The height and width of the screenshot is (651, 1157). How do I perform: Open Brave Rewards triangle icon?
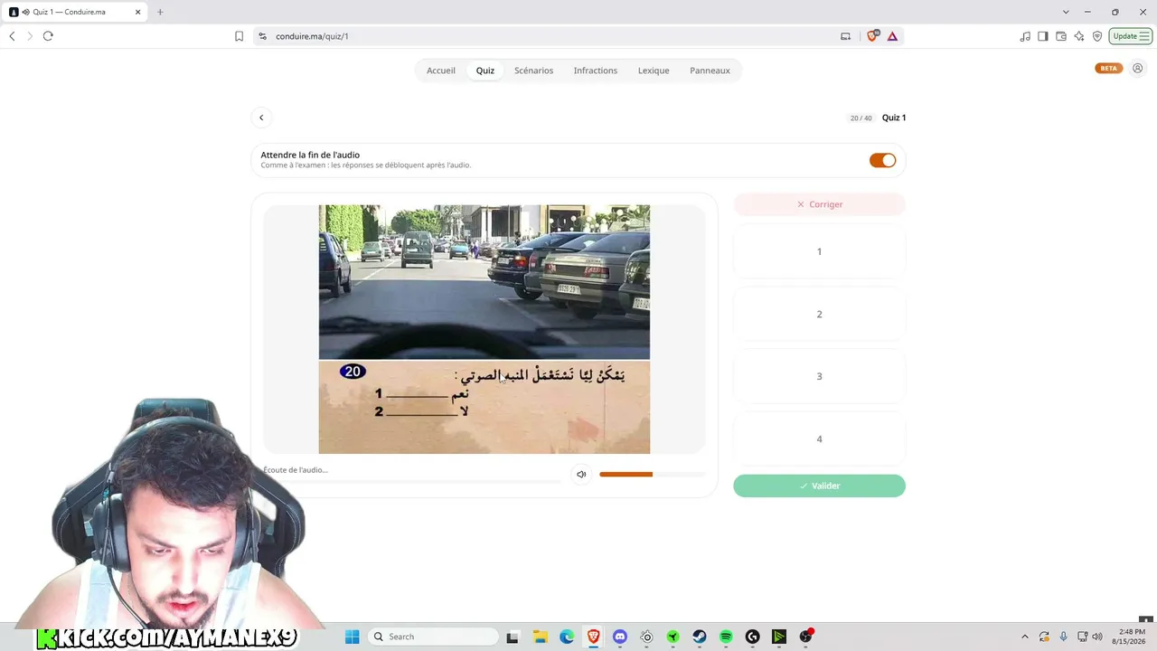pyautogui.click(x=892, y=36)
